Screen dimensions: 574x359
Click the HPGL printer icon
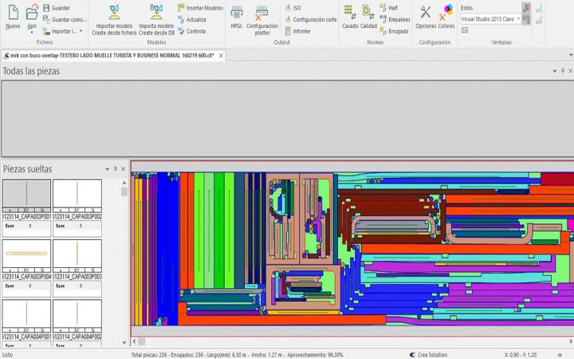click(x=237, y=13)
